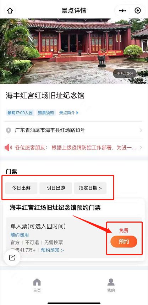This screenshot has height=305, width=148.
Task: Open the three-dots more menu
Action: click(122, 11)
